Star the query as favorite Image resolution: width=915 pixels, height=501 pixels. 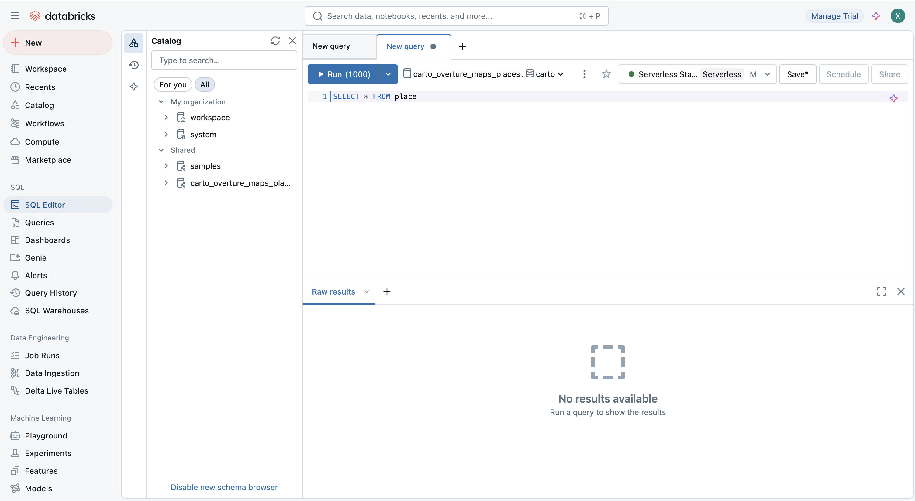(x=606, y=74)
